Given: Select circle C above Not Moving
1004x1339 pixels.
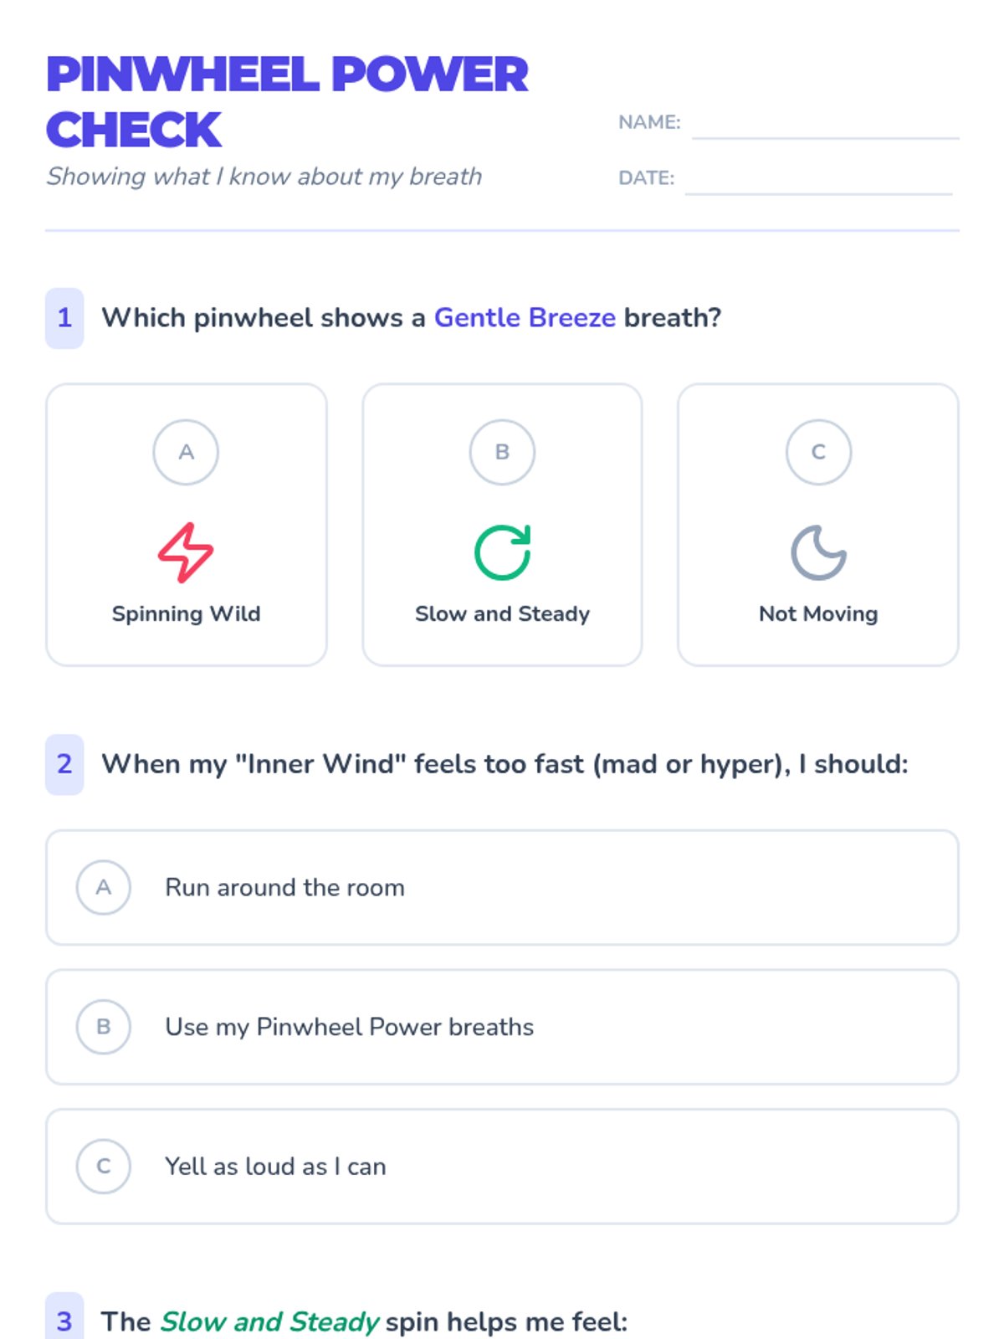Looking at the screenshot, I should (x=818, y=452).
